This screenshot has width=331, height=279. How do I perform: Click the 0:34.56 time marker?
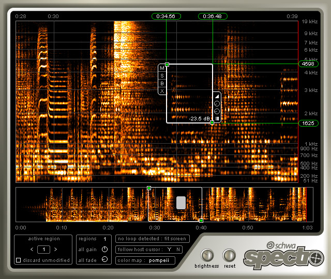click(x=166, y=16)
